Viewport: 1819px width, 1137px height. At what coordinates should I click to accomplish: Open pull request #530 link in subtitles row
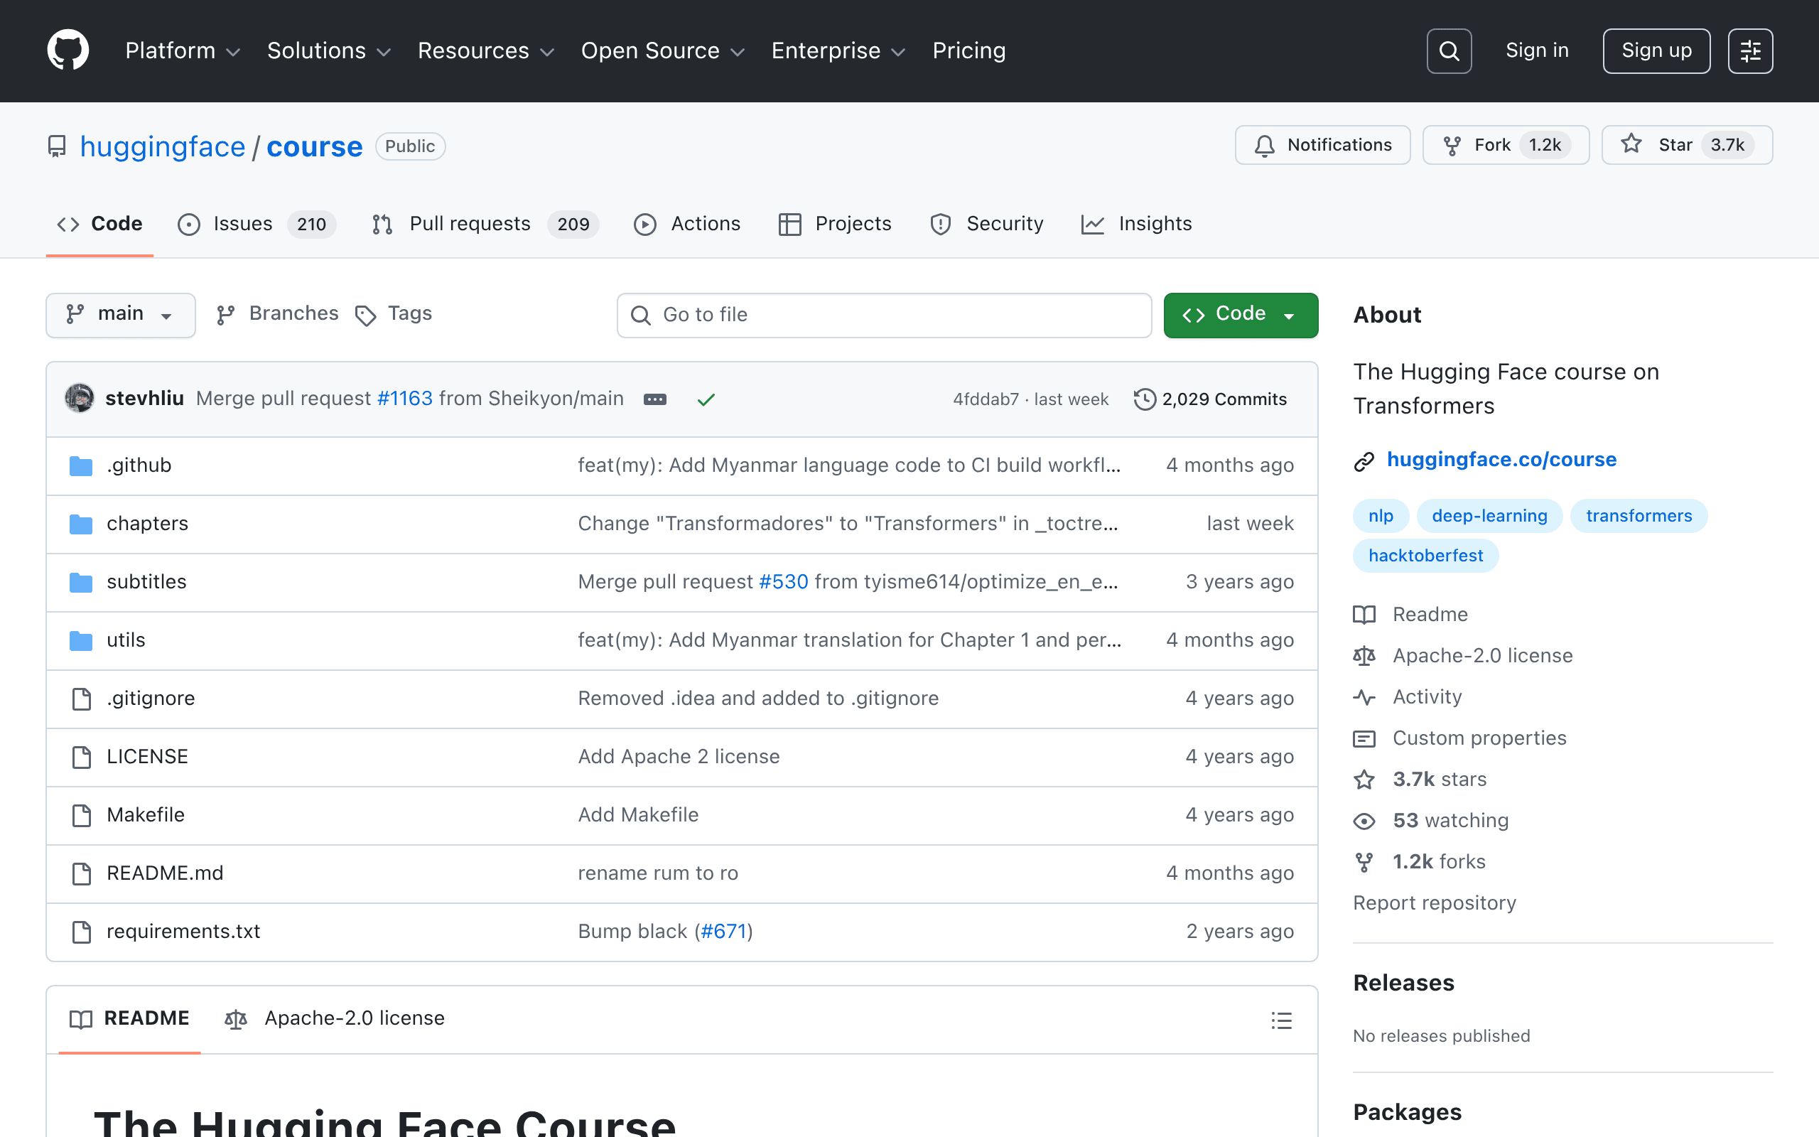783,582
